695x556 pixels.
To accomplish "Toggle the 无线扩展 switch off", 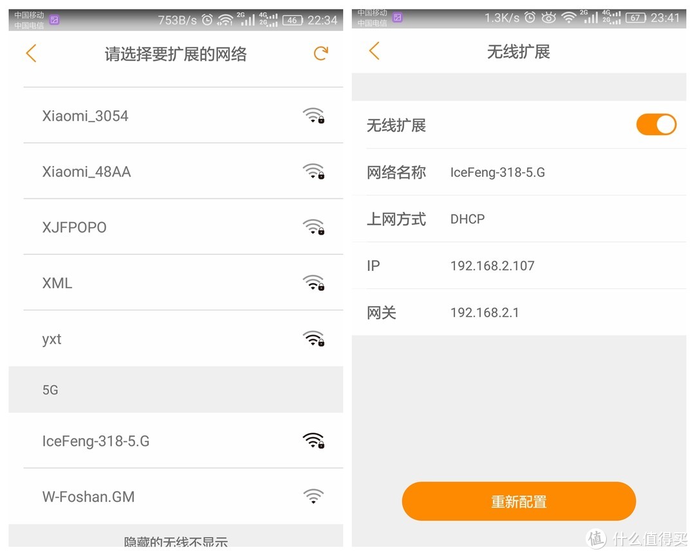I will coord(656,125).
